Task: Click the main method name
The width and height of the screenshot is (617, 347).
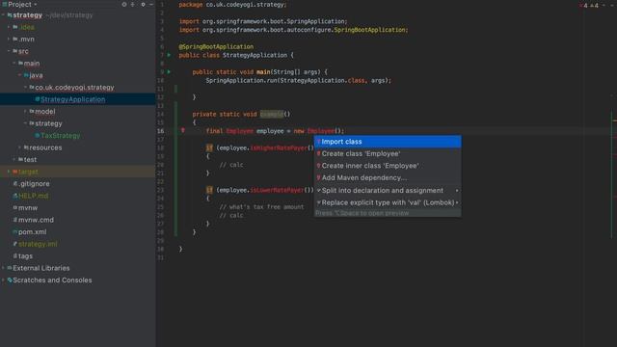Action: point(263,72)
